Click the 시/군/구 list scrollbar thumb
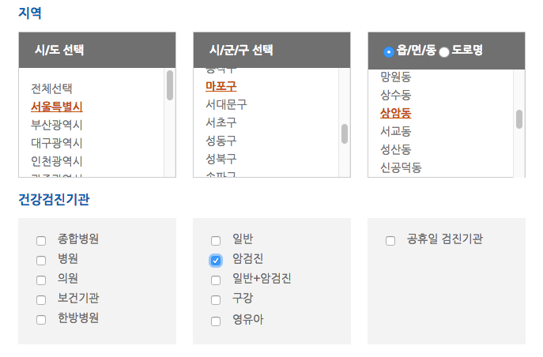 pyautogui.click(x=345, y=133)
